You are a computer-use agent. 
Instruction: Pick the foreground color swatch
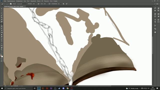point(1,56)
